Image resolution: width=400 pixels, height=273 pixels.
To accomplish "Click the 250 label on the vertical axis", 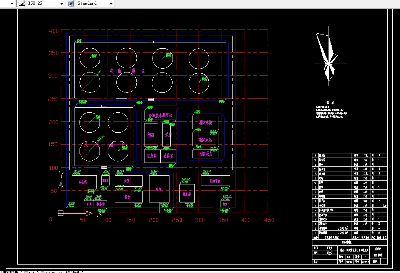I will pos(53,99).
